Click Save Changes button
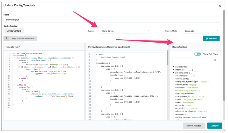Screen dimensions: 228x133 (194, 126)
